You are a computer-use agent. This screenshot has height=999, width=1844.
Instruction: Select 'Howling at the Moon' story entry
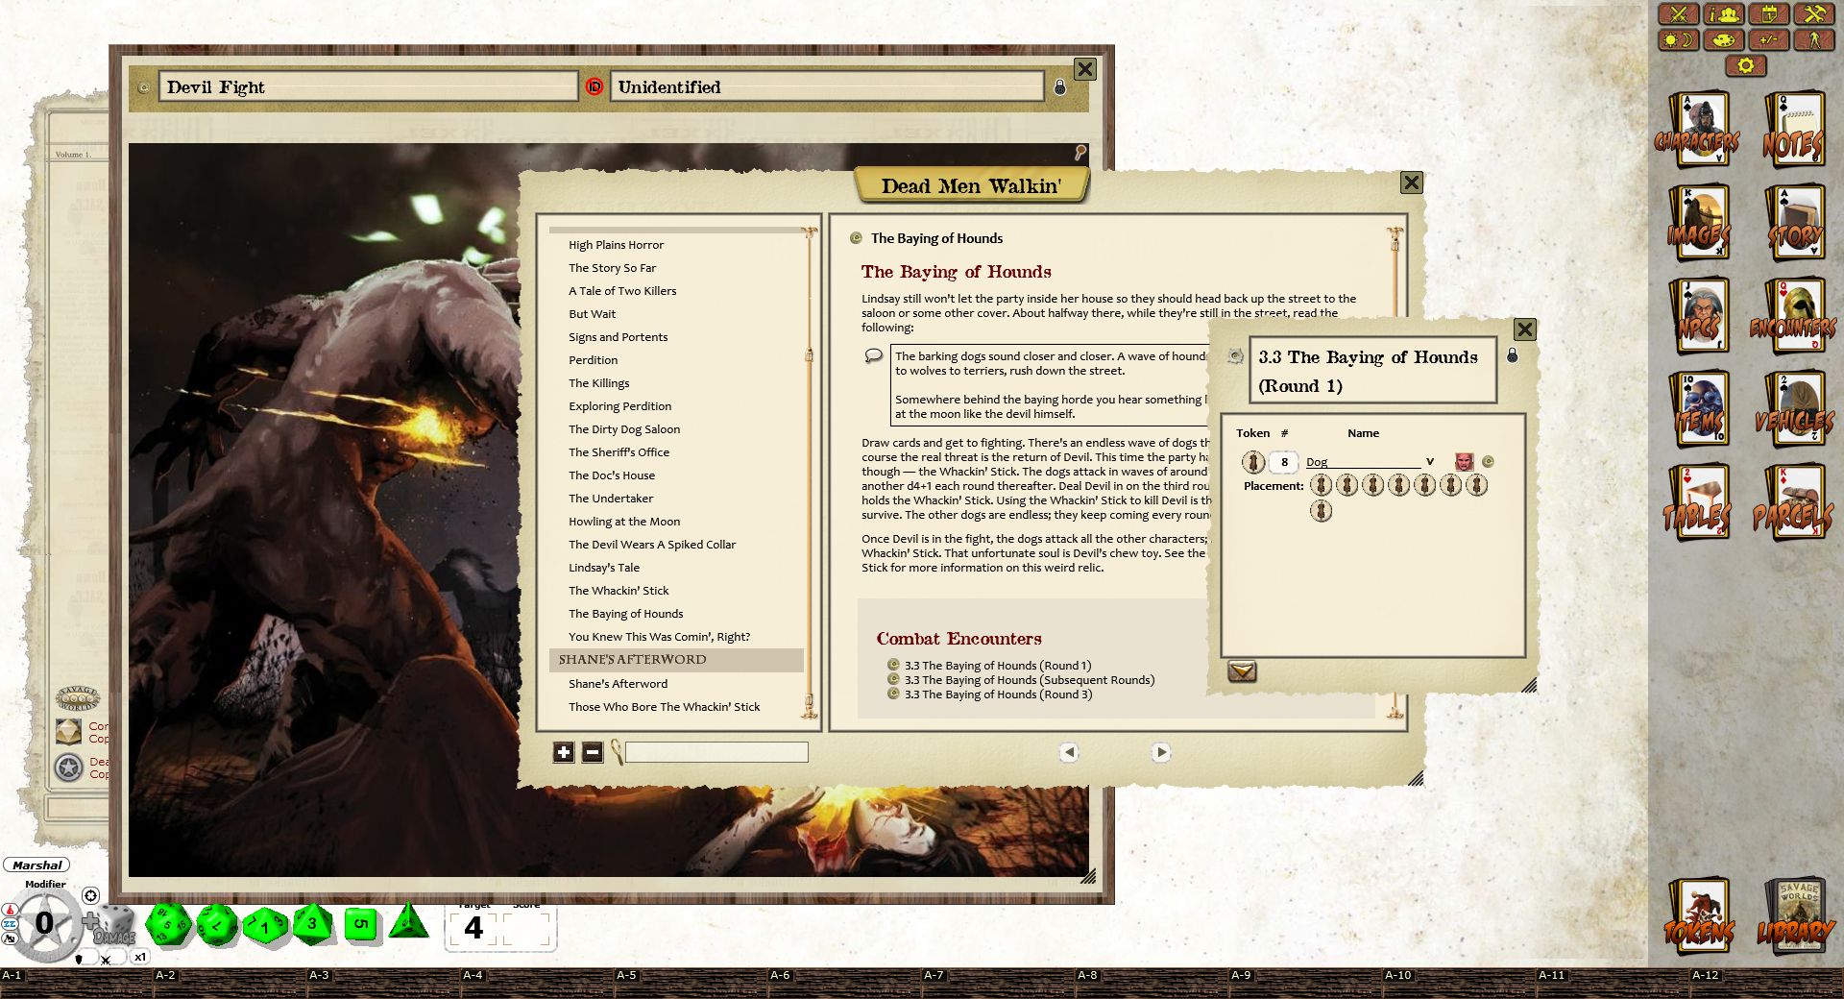point(624,522)
